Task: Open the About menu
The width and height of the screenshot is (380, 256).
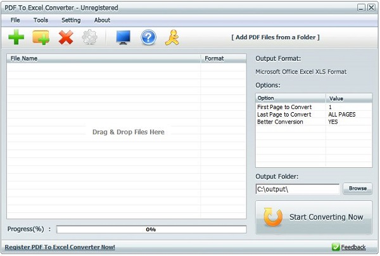Action: (102, 20)
